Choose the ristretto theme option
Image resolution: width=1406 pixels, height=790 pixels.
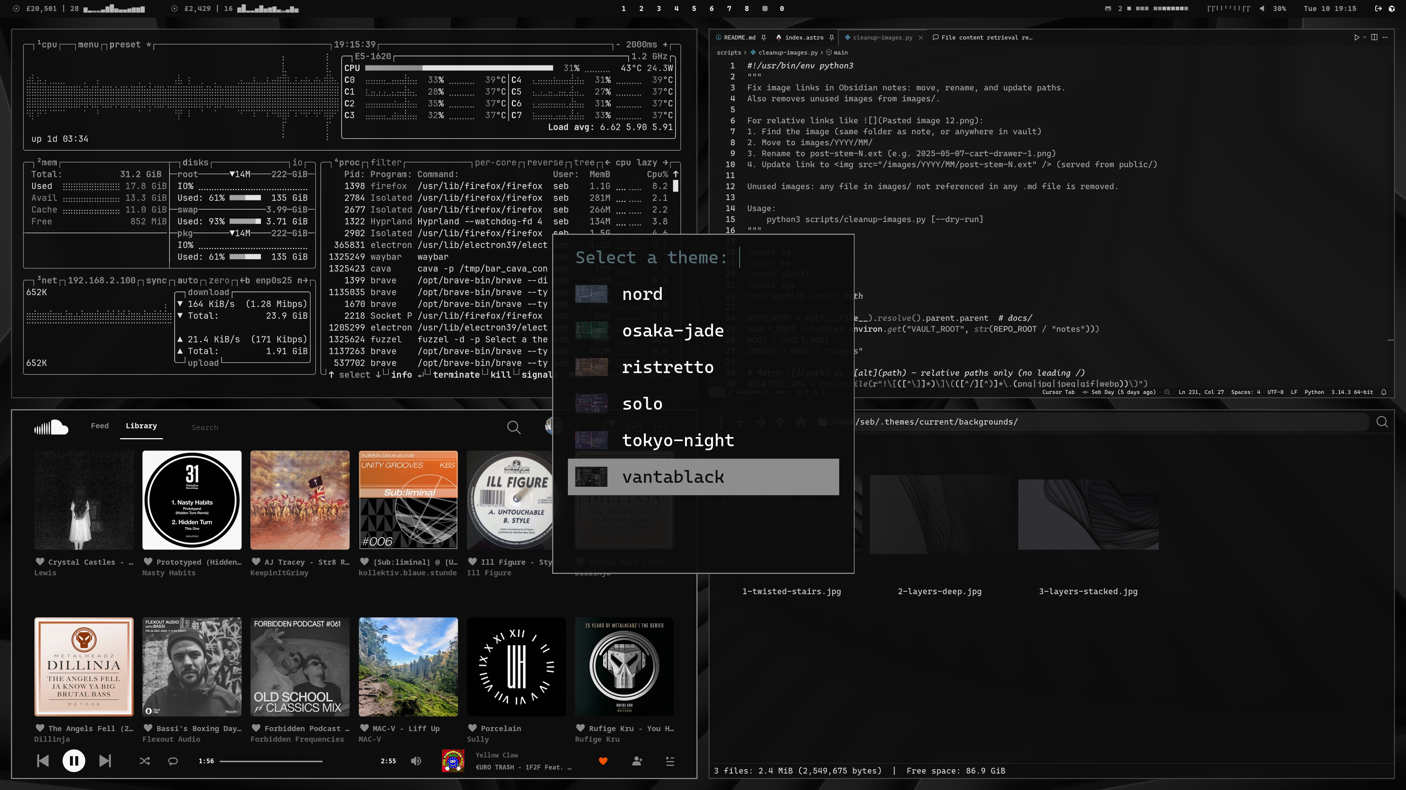(667, 368)
